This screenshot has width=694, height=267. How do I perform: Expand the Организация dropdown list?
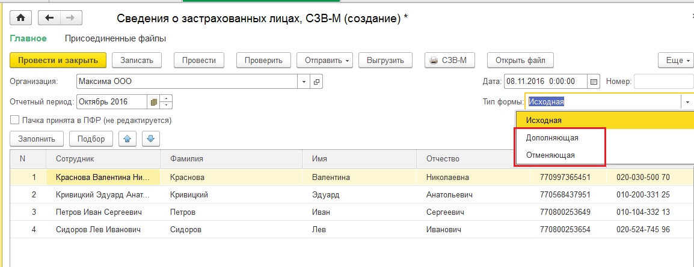tap(304, 82)
